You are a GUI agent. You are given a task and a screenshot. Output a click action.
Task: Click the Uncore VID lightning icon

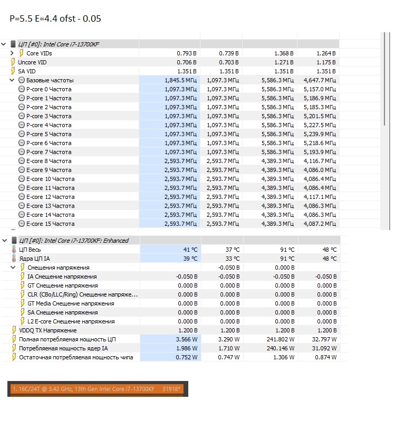pos(13,62)
